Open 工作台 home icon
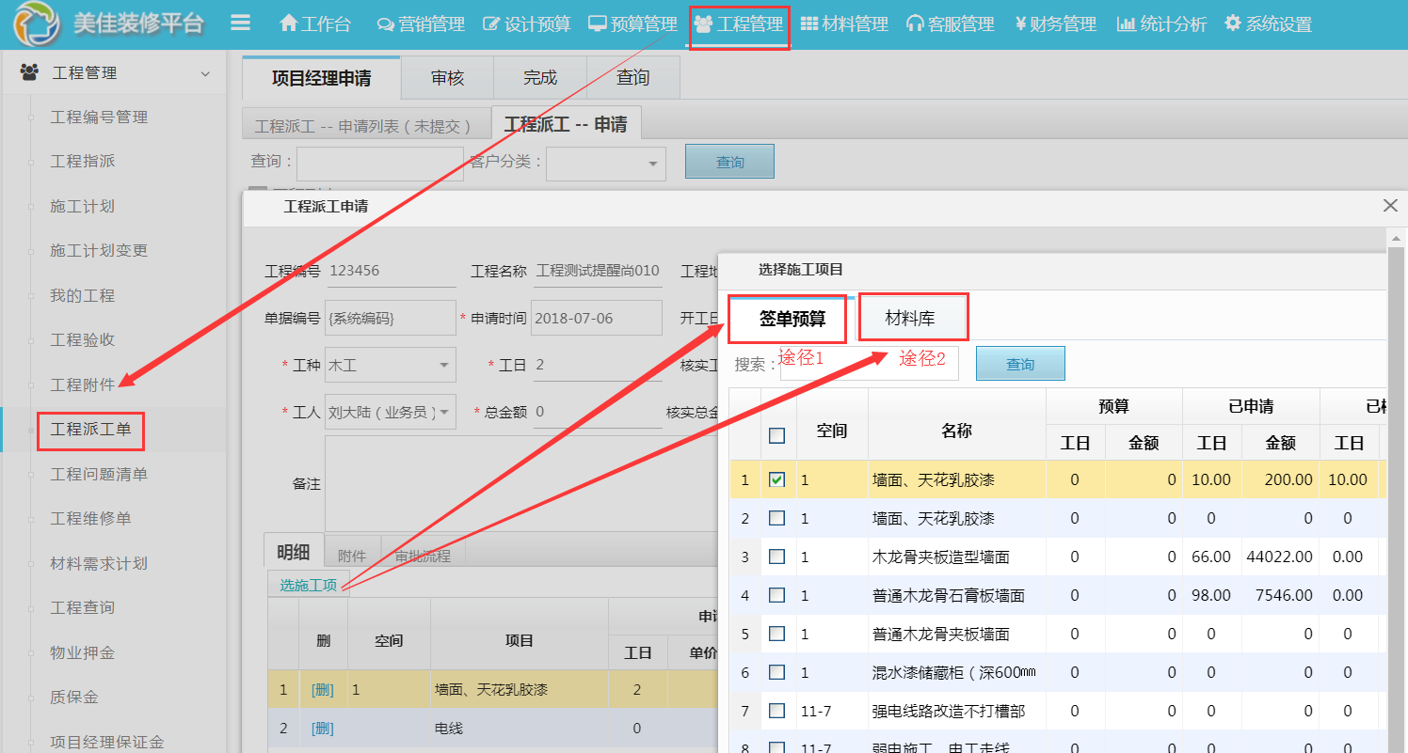Viewport: 1408px width, 753px height. coord(314,24)
